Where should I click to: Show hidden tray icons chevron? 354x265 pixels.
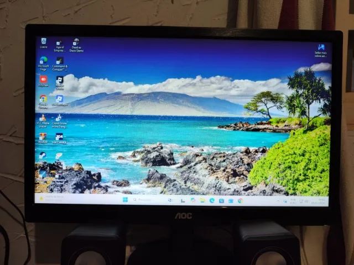point(278,201)
